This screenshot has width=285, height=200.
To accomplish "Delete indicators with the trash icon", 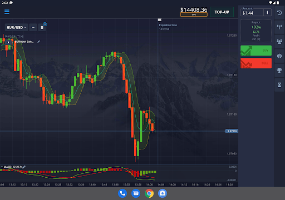I will pos(42,27).
